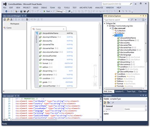The height and width of the screenshot is (127, 150).
Task: Click the cbo:Format type link in designer
Action: click(69, 63)
